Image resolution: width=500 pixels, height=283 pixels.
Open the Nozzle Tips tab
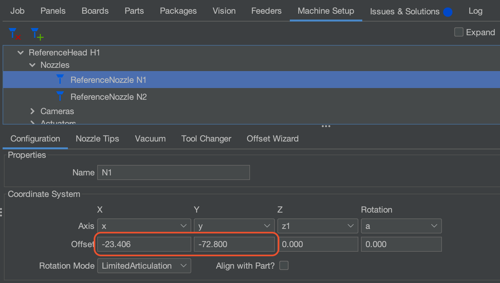point(97,139)
